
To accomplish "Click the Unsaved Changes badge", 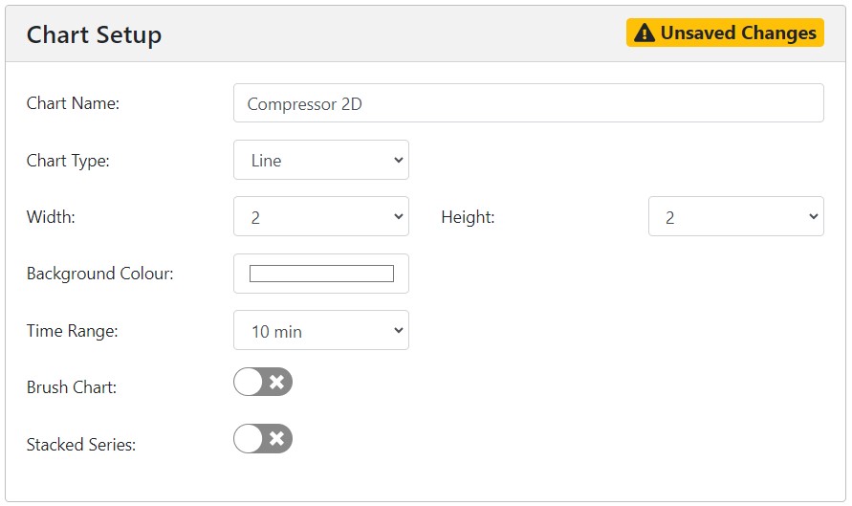I will [x=725, y=33].
